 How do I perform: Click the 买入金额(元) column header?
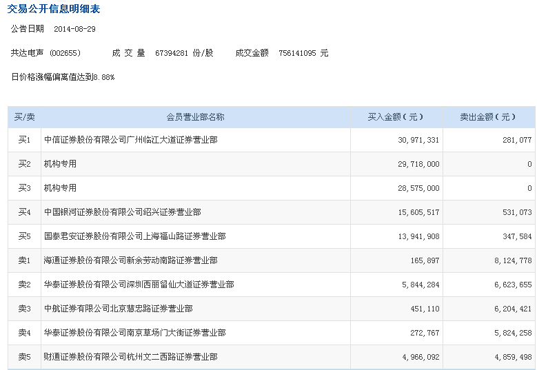click(396, 117)
